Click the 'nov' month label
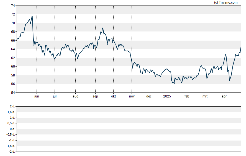 tap(132, 96)
